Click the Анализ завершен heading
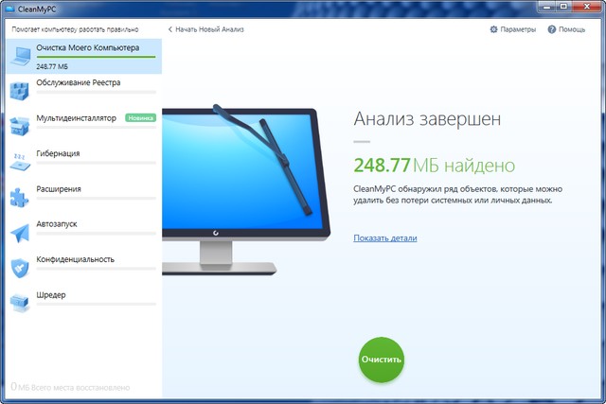 click(x=427, y=118)
